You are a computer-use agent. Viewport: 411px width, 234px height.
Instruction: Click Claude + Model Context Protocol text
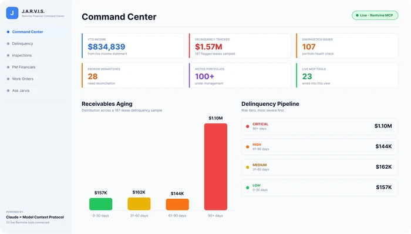(x=35, y=217)
